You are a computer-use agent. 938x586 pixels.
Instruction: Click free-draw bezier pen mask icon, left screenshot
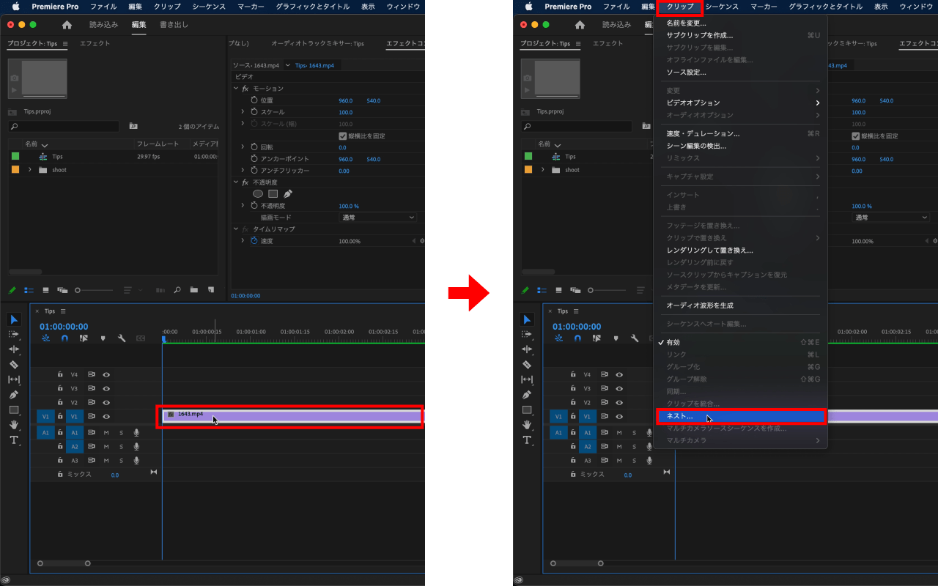pyautogui.click(x=288, y=194)
